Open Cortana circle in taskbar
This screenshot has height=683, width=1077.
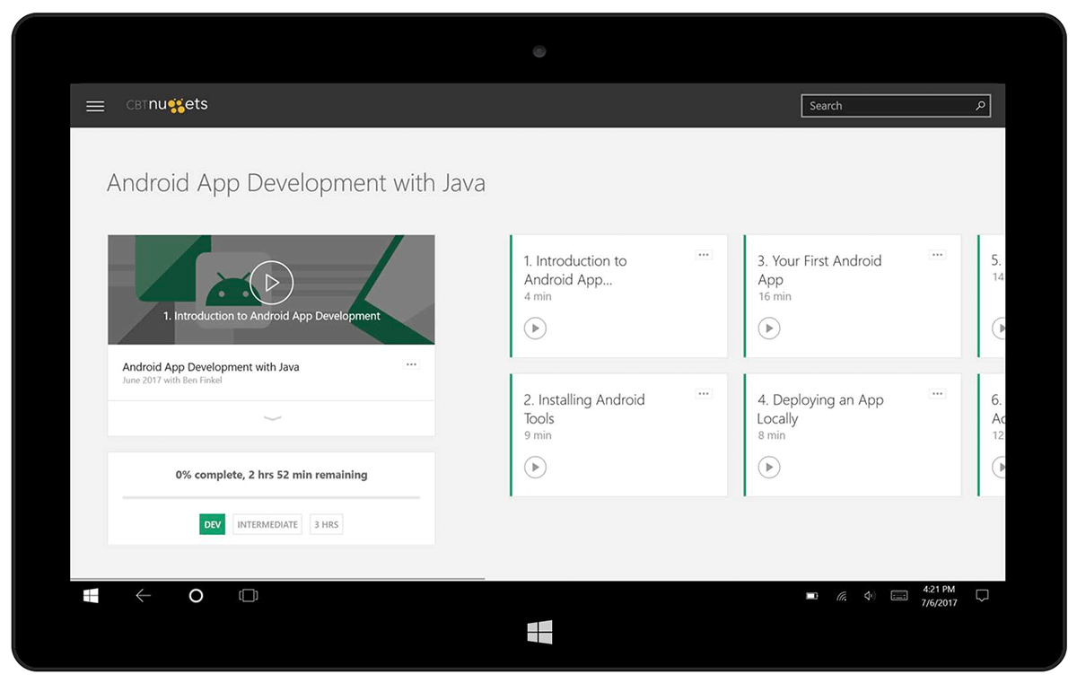[196, 595]
